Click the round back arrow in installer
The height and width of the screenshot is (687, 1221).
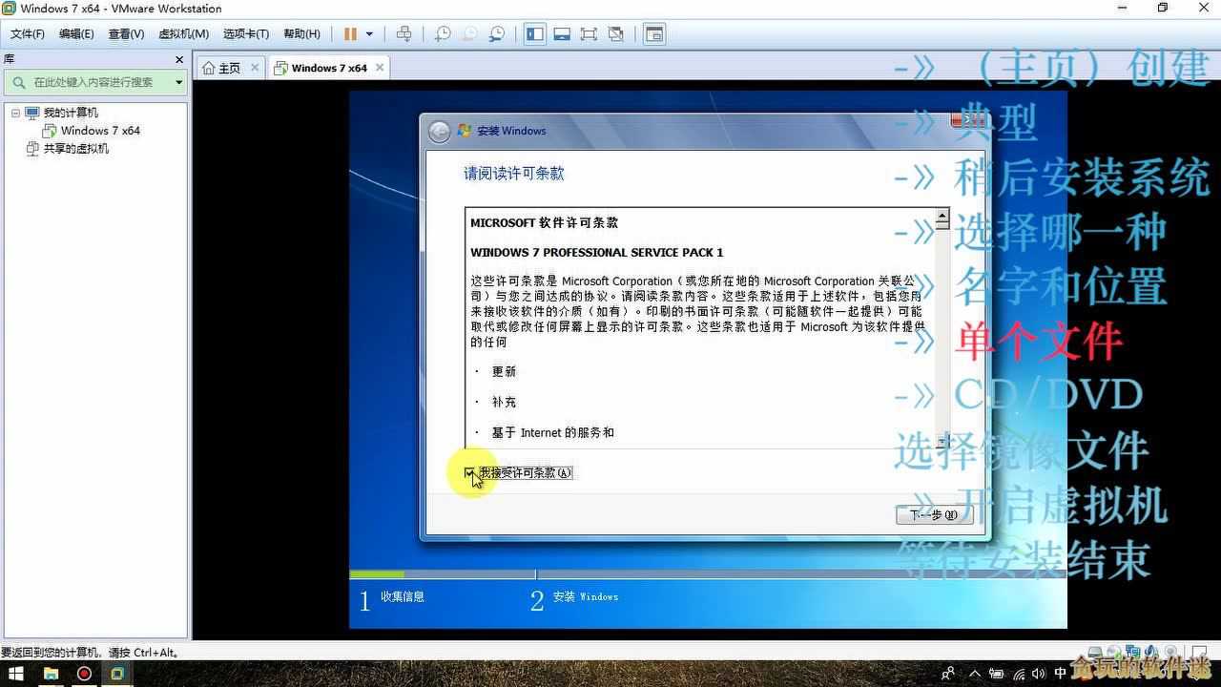click(439, 132)
